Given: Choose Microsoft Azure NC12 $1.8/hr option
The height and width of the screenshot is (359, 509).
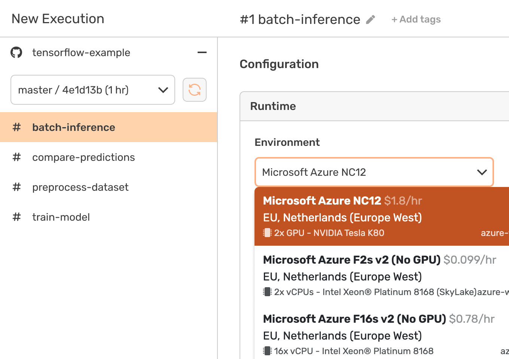Looking at the screenshot, I should (382, 217).
